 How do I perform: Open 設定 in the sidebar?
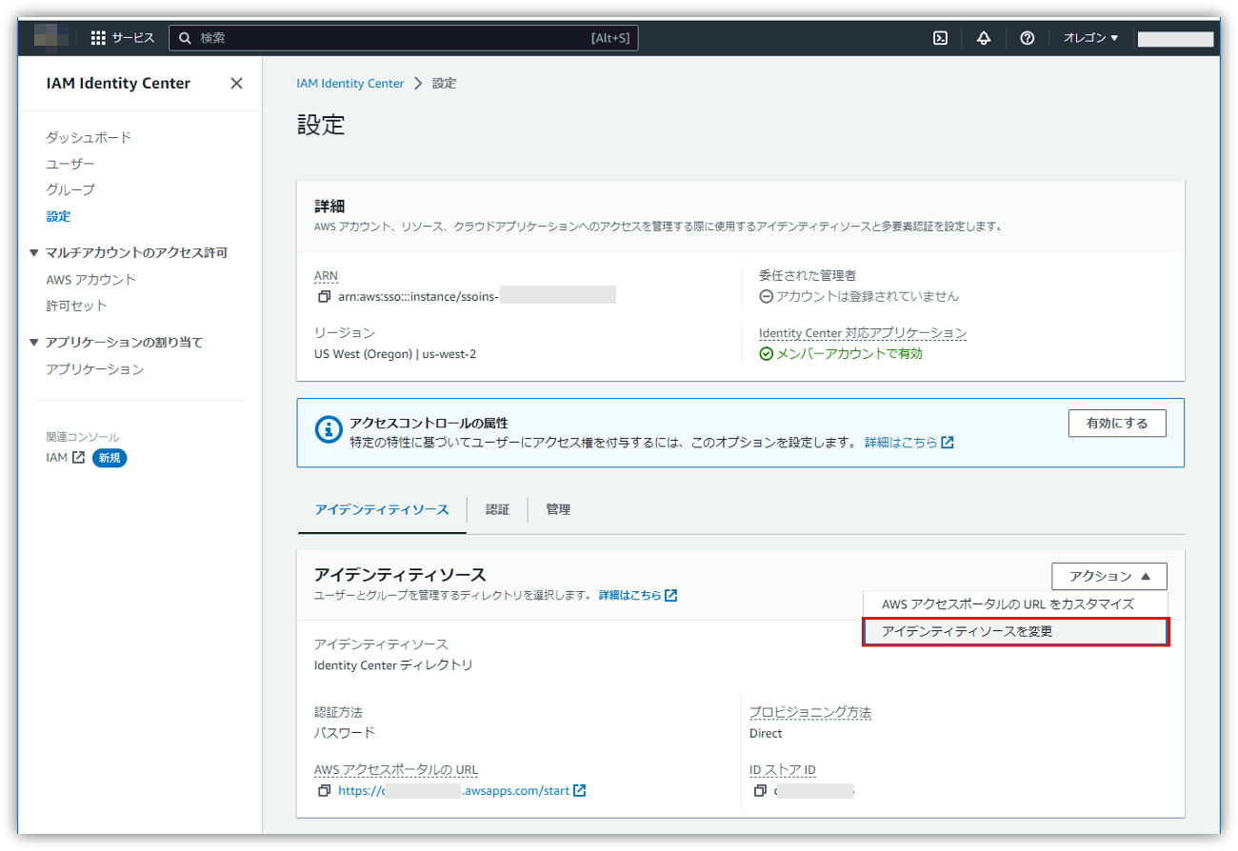click(58, 217)
